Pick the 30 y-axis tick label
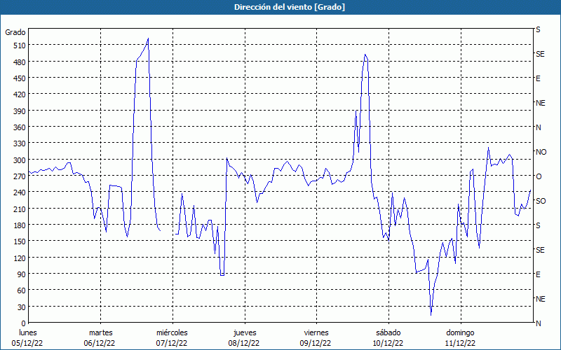The height and width of the screenshot is (350, 561). 22,307
